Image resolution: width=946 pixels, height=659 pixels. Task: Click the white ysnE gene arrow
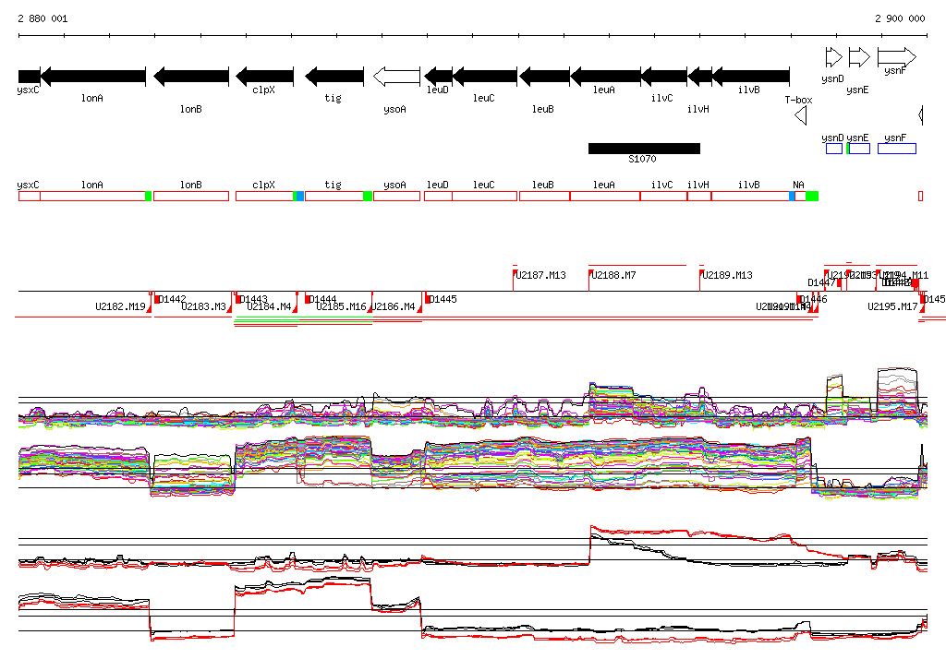coord(859,57)
